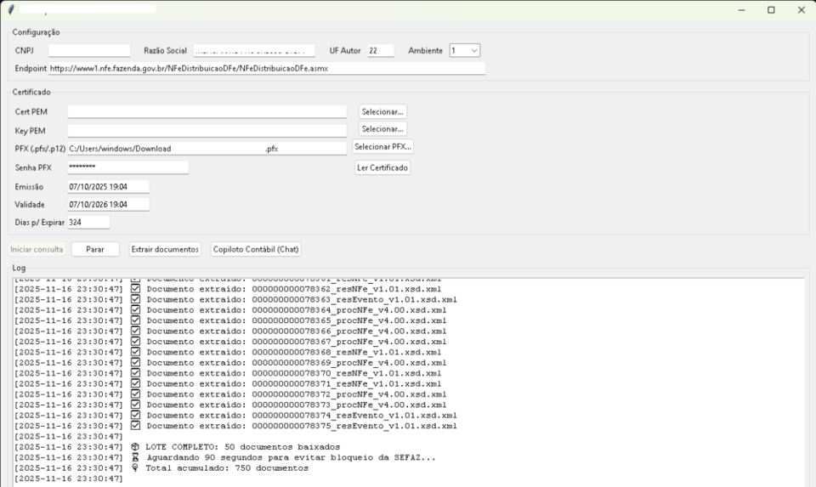The height and width of the screenshot is (487, 816).
Task: Click the Endpoint URL field
Action: 267,68
